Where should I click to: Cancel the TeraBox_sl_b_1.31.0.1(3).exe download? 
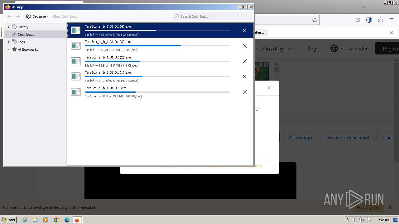tap(245, 46)
